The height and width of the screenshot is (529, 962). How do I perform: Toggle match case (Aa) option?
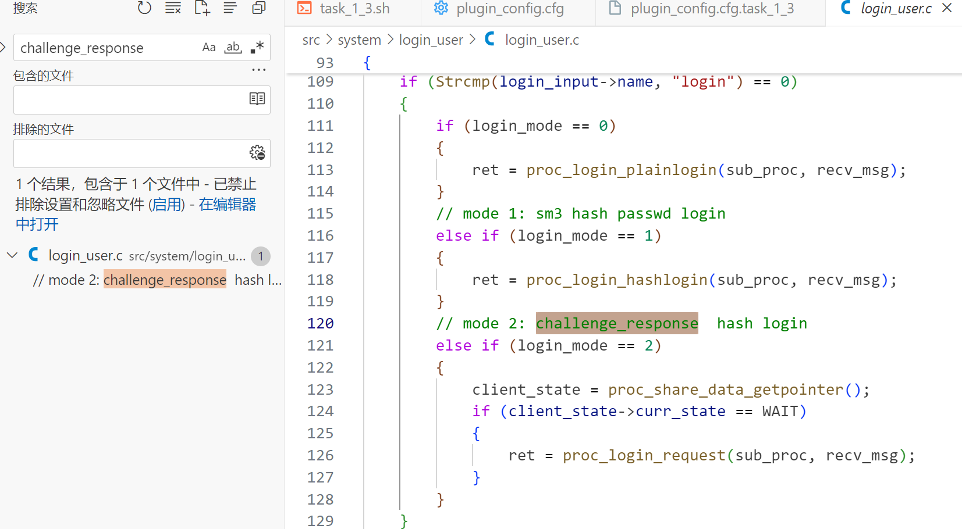pos(209,48)
